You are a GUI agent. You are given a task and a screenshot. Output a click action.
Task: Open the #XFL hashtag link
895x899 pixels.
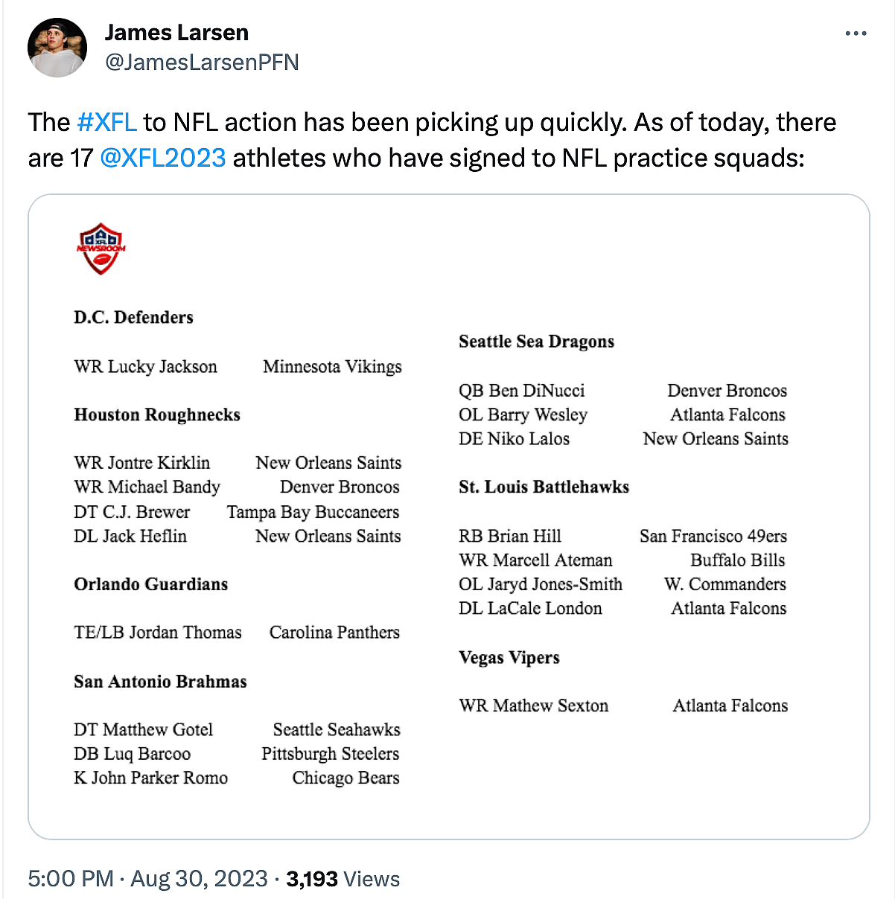tap(106, 122)
